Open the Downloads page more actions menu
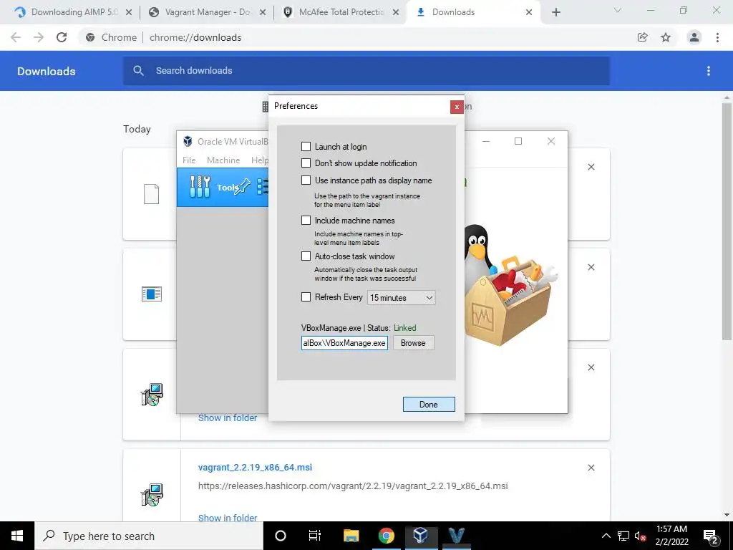This screenshot has width=733, height=550. point(709,71)
